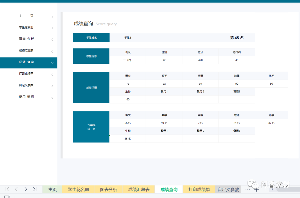This screenshot has height=198, width=300.
Task: Select the 生物 score 80 cell
Action: (x=128, y=99)
